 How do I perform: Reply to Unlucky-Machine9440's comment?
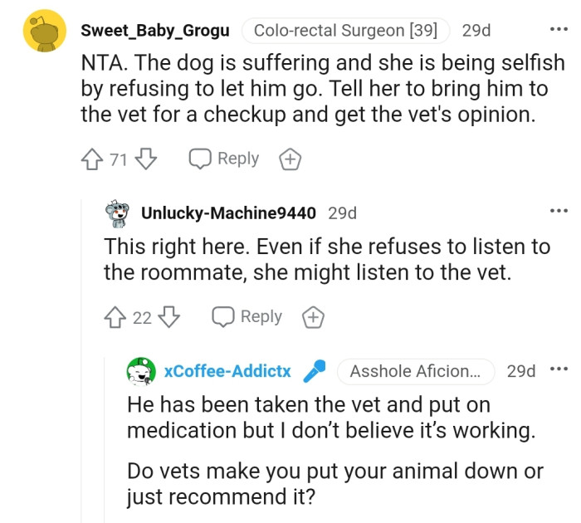[x=247, y=317]
